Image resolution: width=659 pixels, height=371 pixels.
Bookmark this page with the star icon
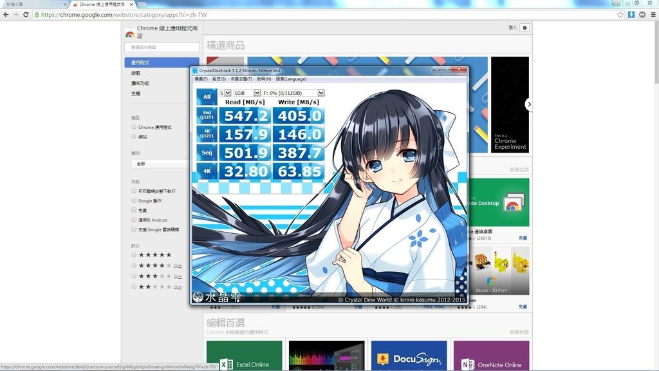[x=620, y=14]
